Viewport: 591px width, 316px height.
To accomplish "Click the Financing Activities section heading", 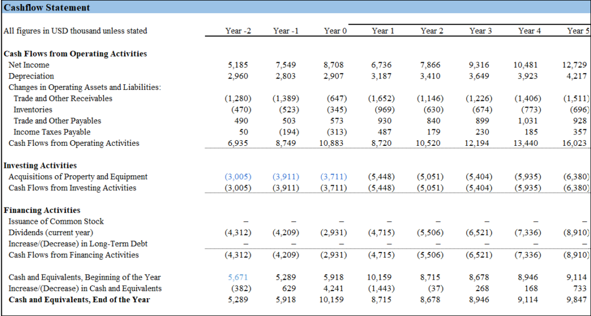I will tap(42, 210).
